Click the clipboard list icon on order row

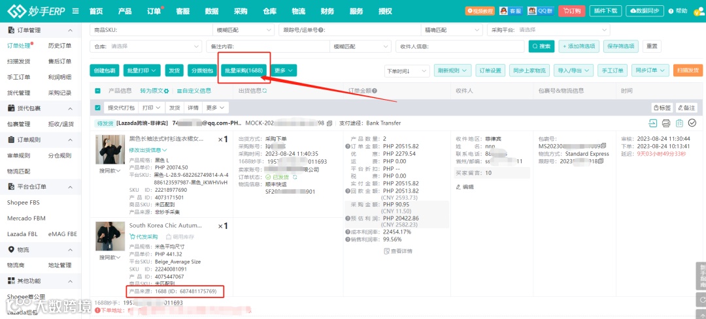679,123
